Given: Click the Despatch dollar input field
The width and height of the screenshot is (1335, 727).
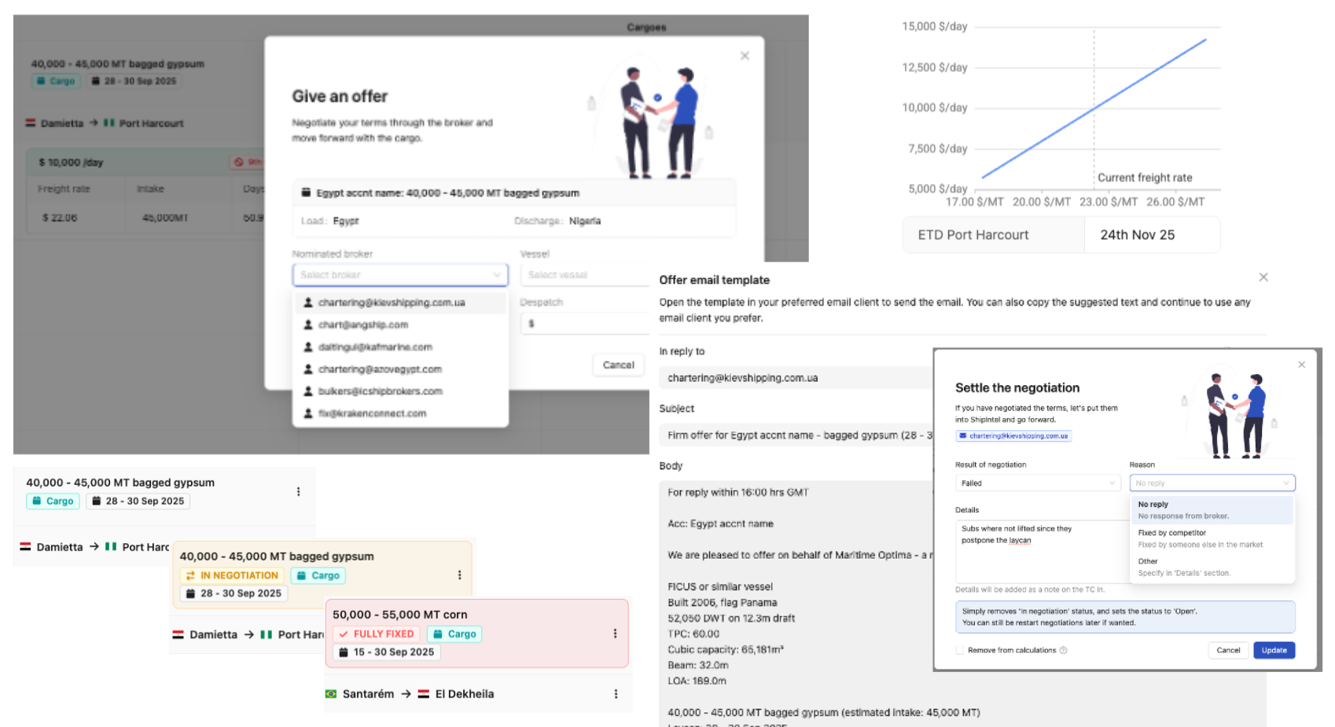Looking at the screenshot, I should 585,323.
